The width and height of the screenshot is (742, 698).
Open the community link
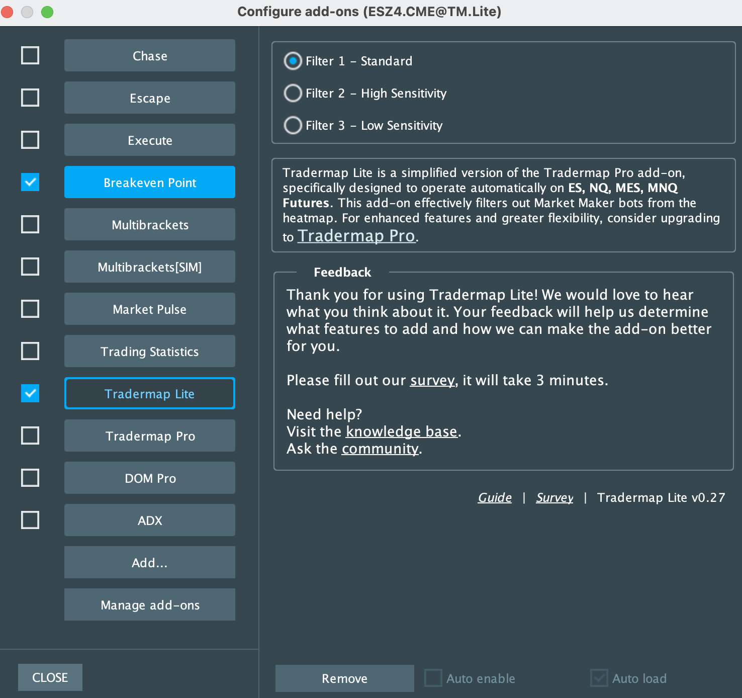[x=380, y=449]
